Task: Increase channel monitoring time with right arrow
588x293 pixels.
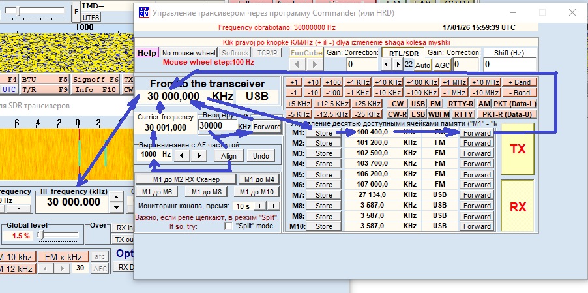Action: 274,206
